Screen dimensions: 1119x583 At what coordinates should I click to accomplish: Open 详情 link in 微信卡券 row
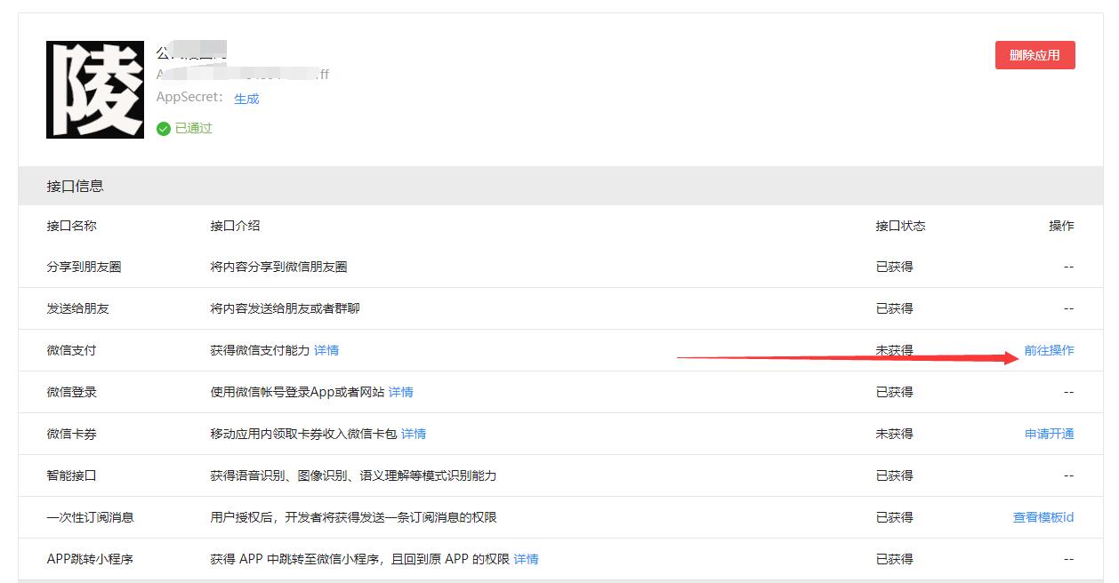click(x=414, y=434)
